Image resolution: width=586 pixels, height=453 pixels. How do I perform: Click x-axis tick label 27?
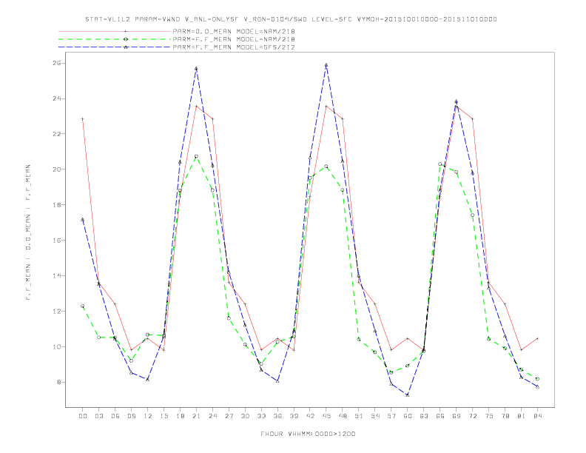(x=229, y=416)
